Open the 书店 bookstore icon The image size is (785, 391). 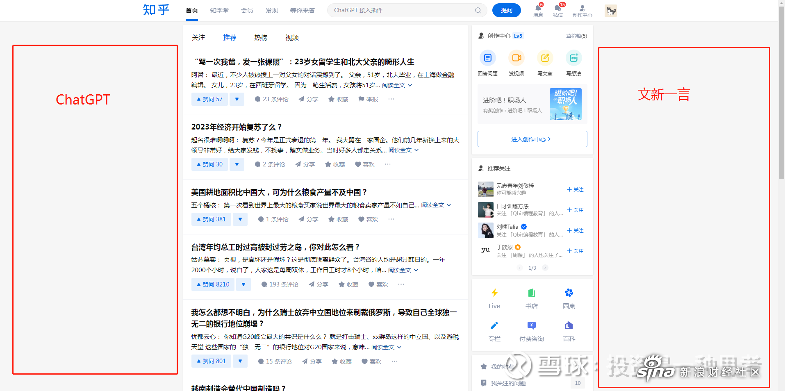[x=532, y=293]
